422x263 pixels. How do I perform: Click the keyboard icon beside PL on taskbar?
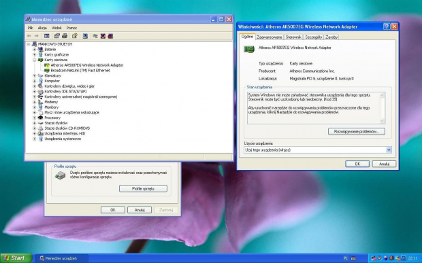pos(354,258)
